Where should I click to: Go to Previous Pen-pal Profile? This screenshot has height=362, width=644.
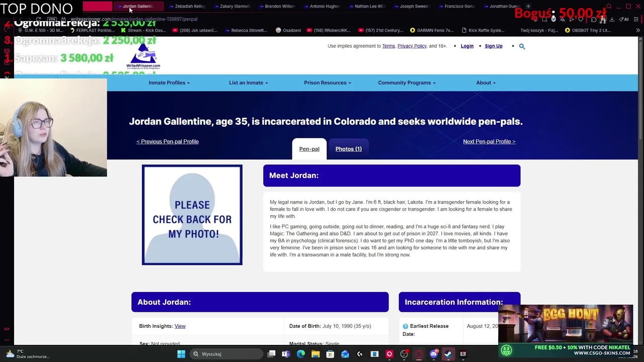(x=168, y=142)
